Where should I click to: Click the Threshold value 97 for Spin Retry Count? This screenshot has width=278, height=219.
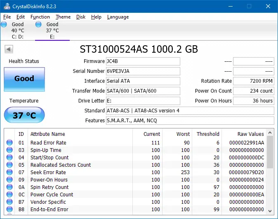217,187
